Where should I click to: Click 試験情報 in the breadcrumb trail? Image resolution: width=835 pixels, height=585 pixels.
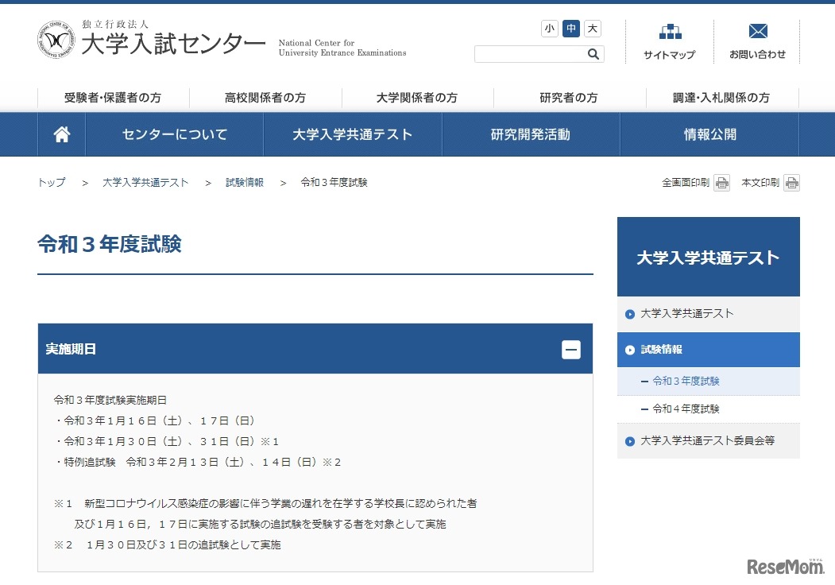[x=244, y=182]
